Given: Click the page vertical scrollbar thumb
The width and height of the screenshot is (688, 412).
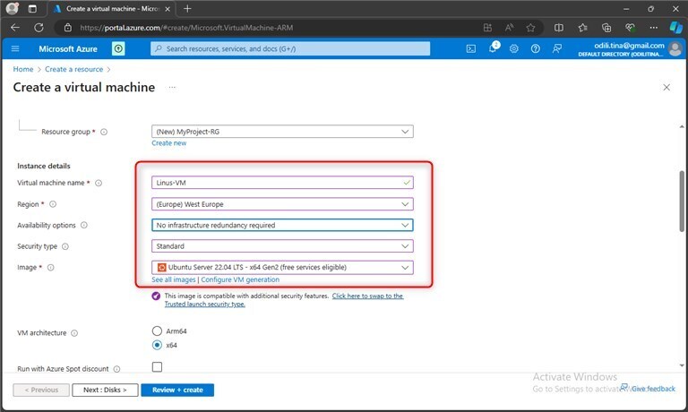Looking at the screenshot, I should coord(682,201).
